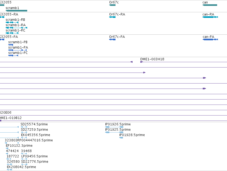Image resolution: width=227 pixels, height=171 pixels.
Task: Click the SD22776.5prime EST label
Action: [35, 162]
